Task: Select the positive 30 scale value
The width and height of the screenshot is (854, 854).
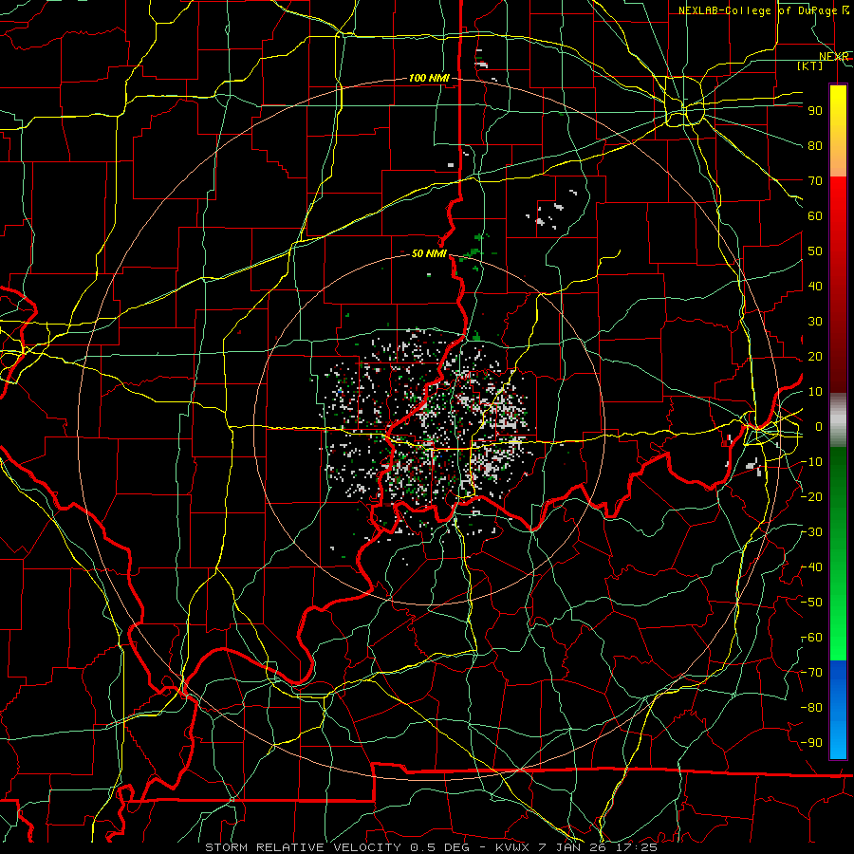Action: [815, 322]
